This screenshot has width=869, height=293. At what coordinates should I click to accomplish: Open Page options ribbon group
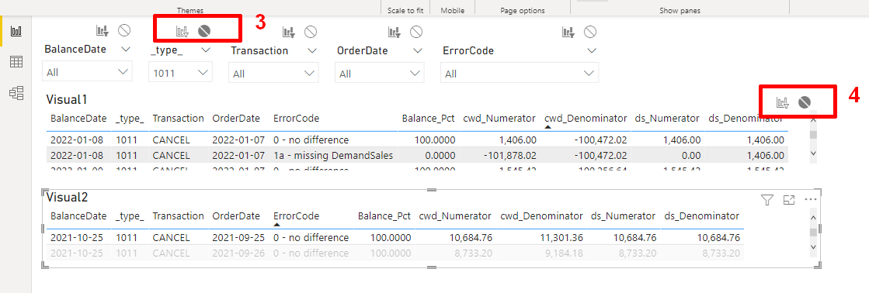click(x=522, y=11)
